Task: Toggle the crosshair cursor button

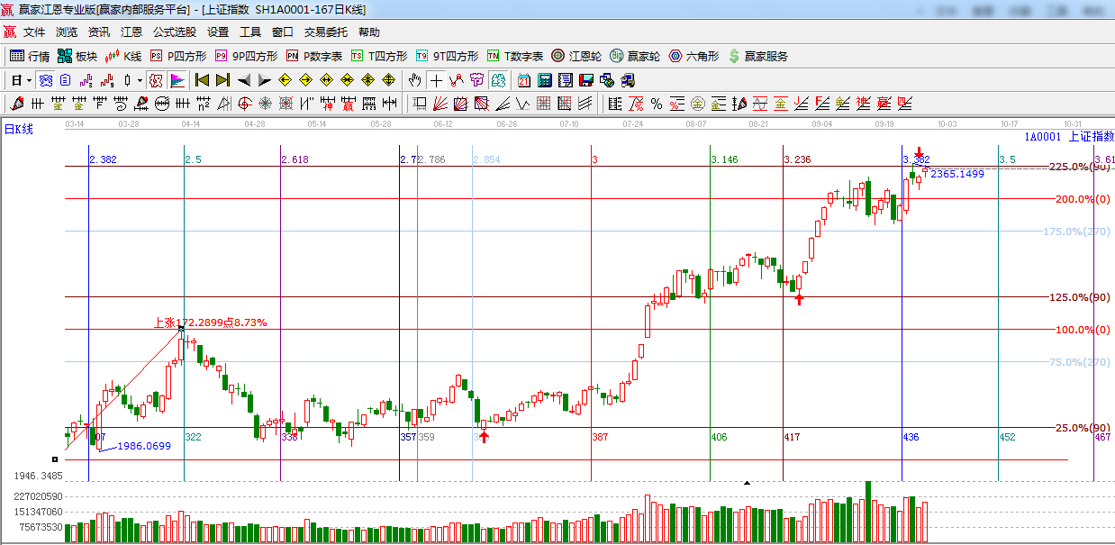Action: pyautogui.click(x=436, y=80)
